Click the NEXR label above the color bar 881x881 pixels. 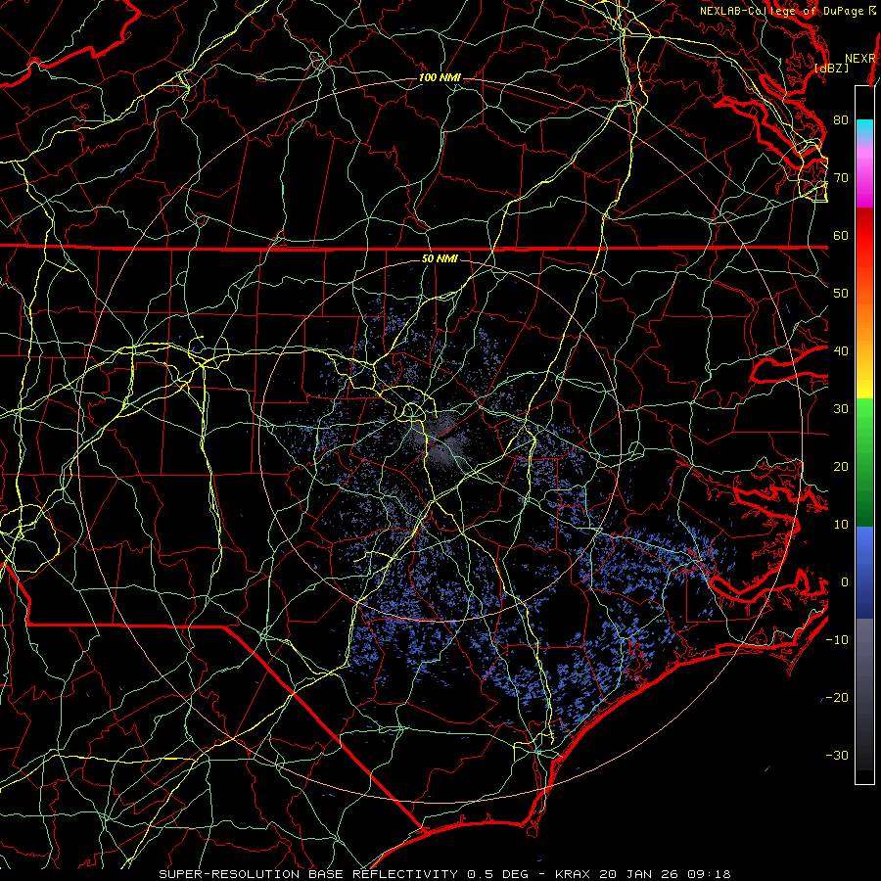tap(860, 59)
